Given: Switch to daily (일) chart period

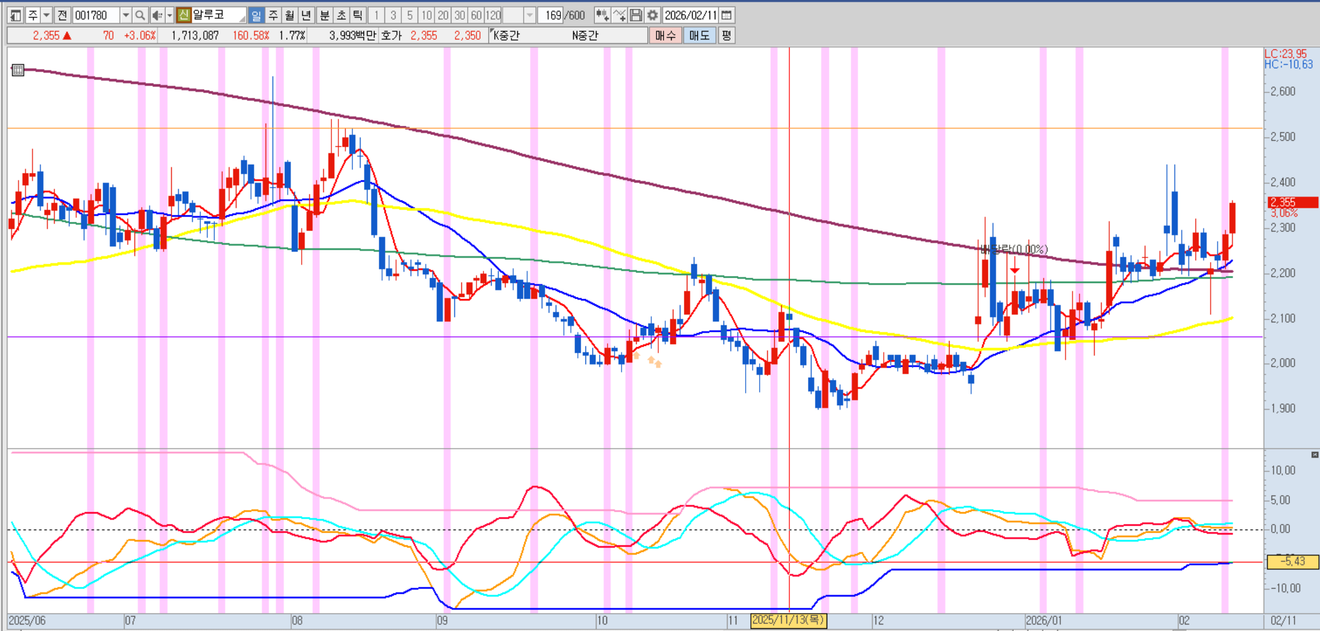Looking at the screenshot, I should 256,15.
